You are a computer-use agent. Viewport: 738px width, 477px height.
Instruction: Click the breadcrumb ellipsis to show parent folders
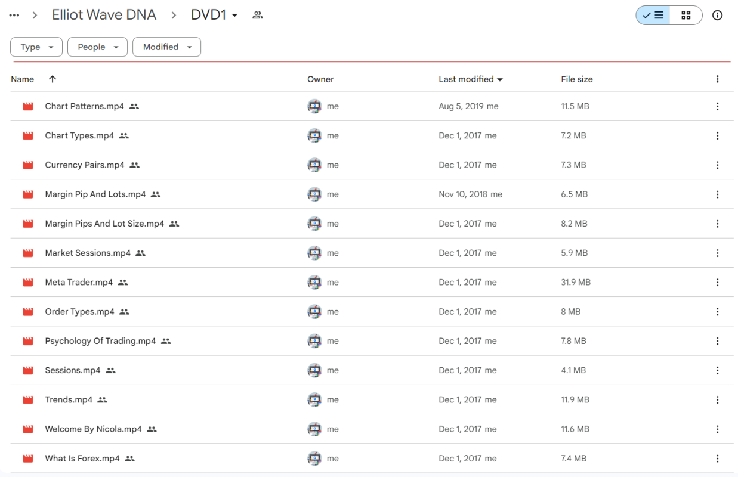click(14, 16)
